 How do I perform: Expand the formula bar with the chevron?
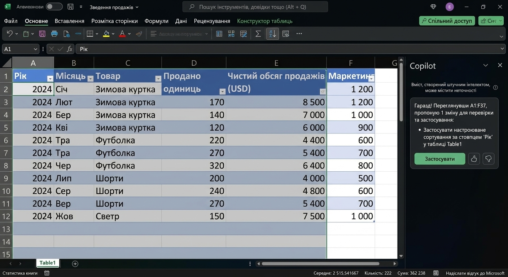(x=503, y=49)
